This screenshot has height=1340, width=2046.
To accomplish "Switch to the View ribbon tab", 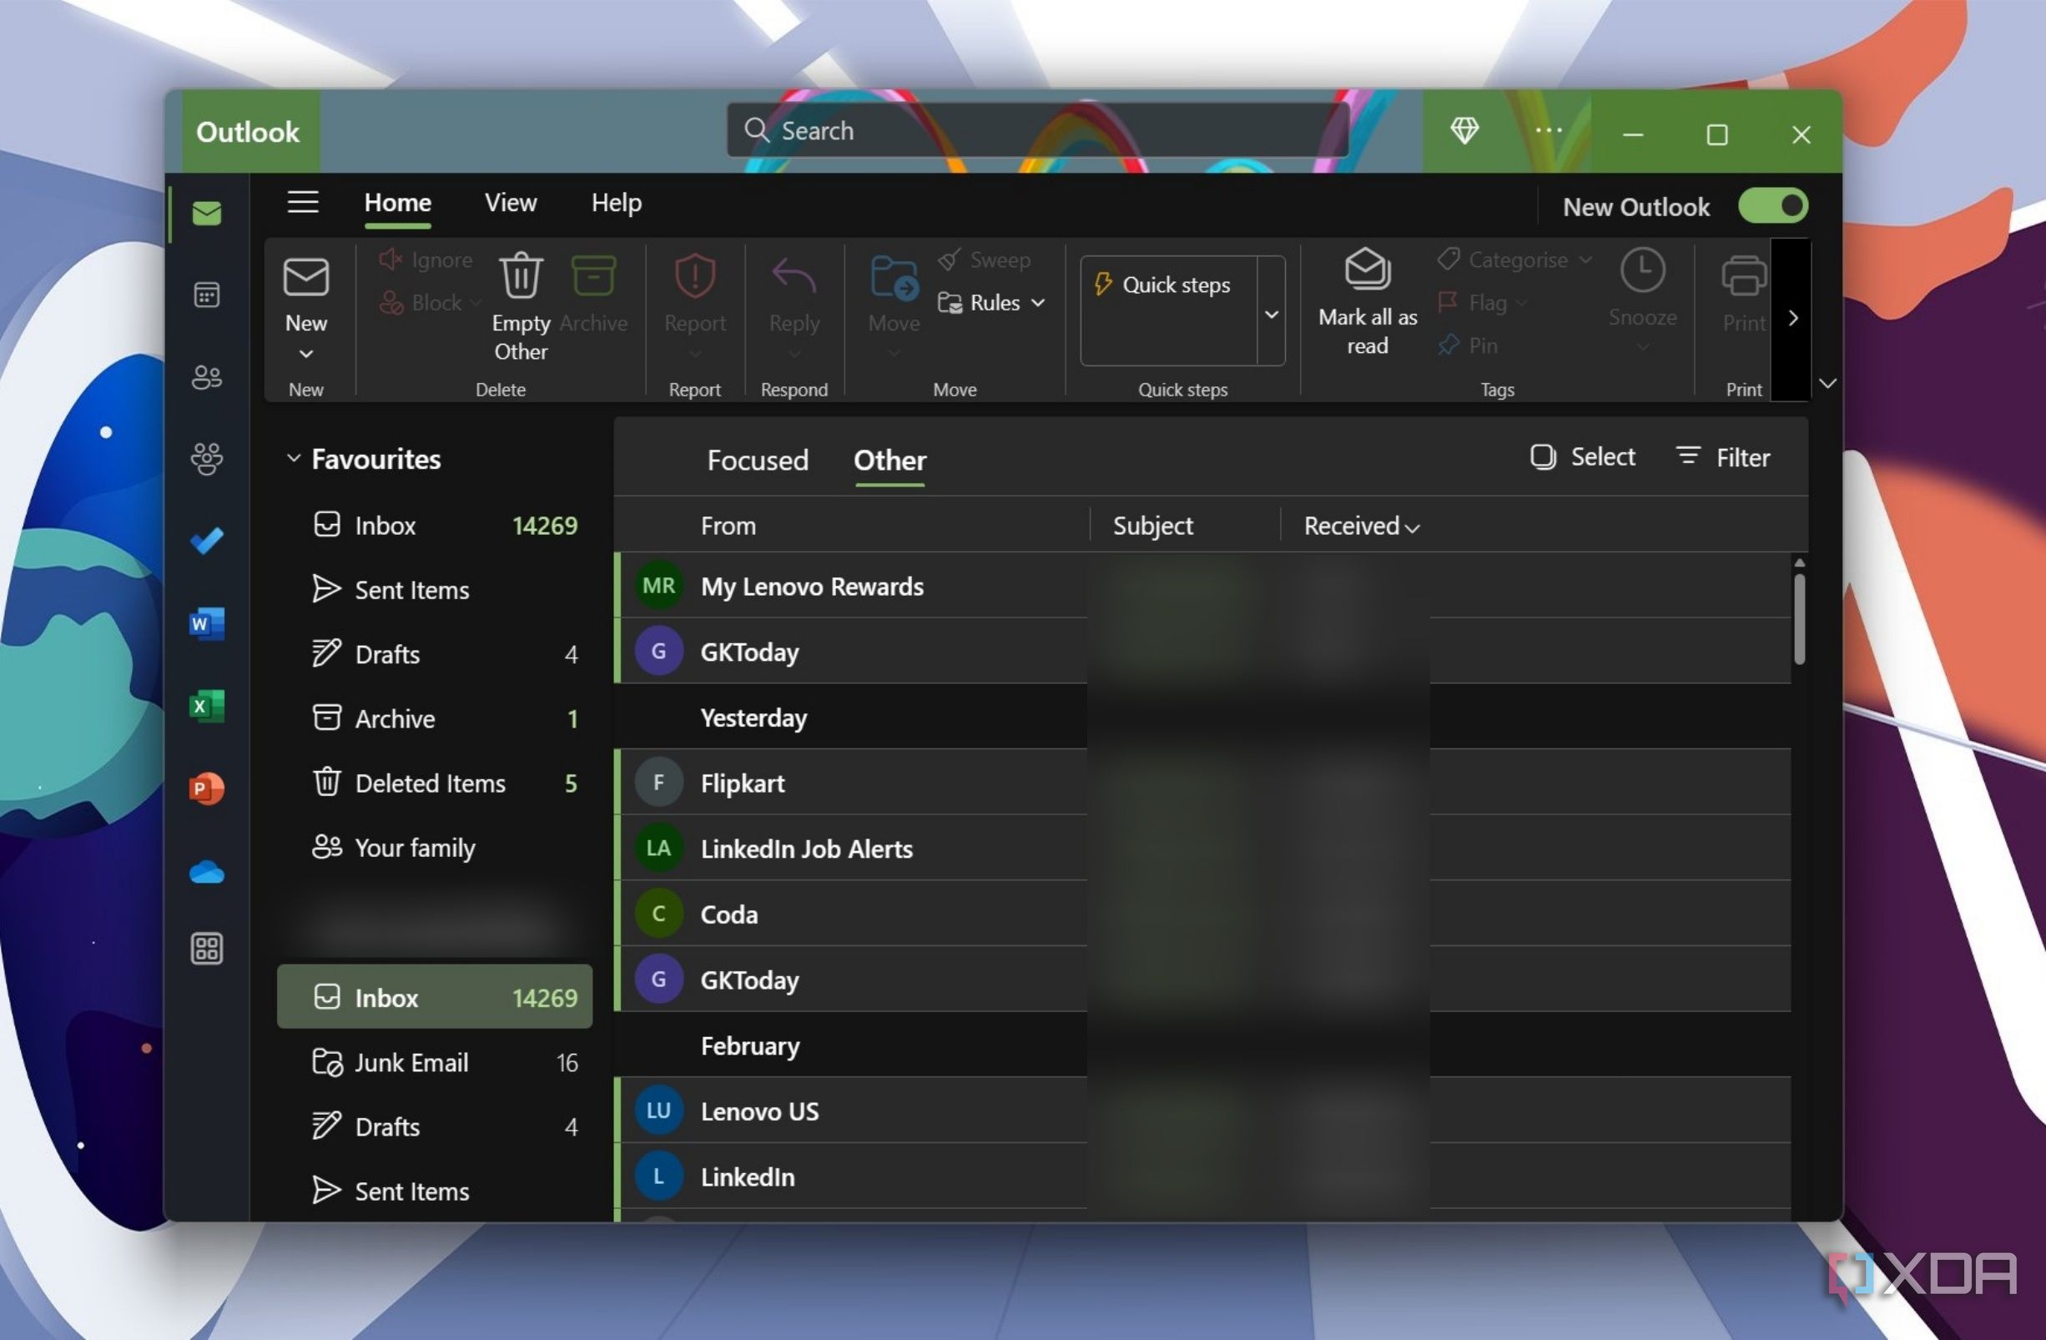I will 511,203.
